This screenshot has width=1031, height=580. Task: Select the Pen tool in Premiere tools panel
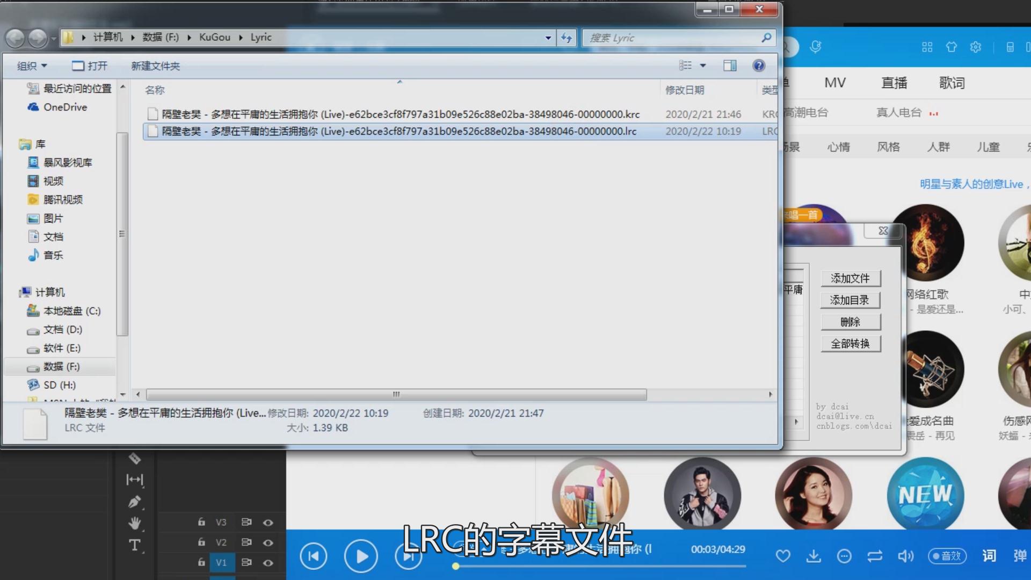tap(134, 502)
